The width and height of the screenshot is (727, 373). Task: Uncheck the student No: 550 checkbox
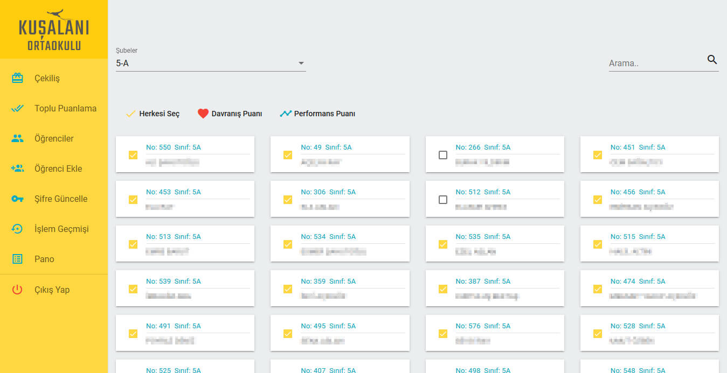[x=133, y=155]
